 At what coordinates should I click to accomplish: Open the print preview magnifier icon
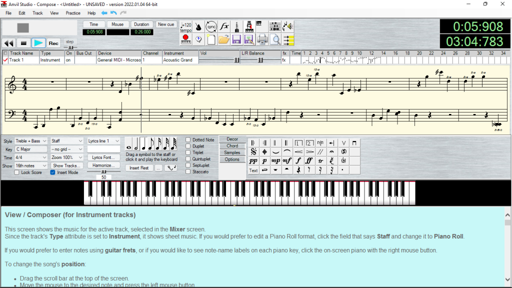click(275, 39)
